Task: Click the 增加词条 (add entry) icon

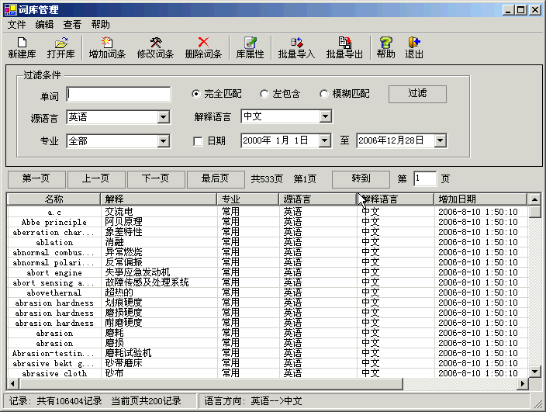Action: coord(107,43)
